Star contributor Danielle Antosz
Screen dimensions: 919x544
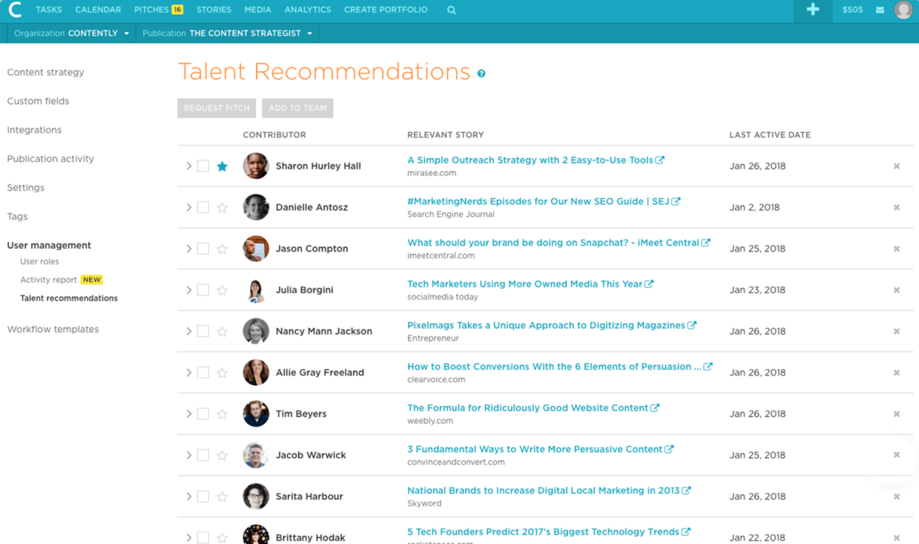223,208
